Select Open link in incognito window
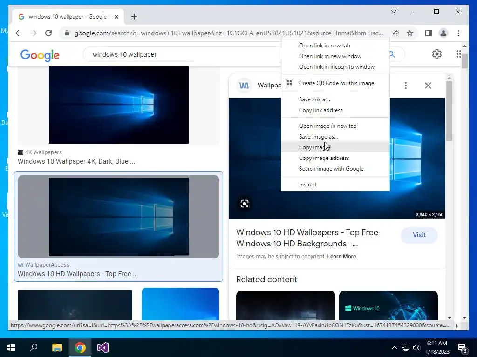 pos(335,67)
